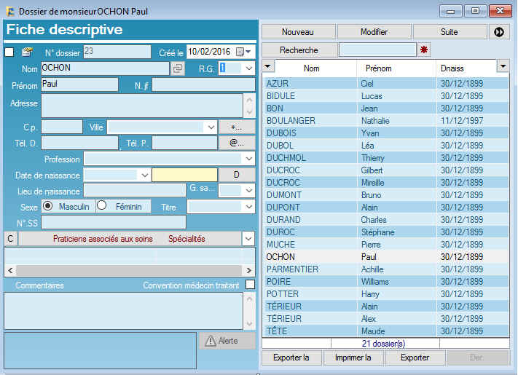
Task: Expand the Profession dropdown
Action: [x=248, y=159]
